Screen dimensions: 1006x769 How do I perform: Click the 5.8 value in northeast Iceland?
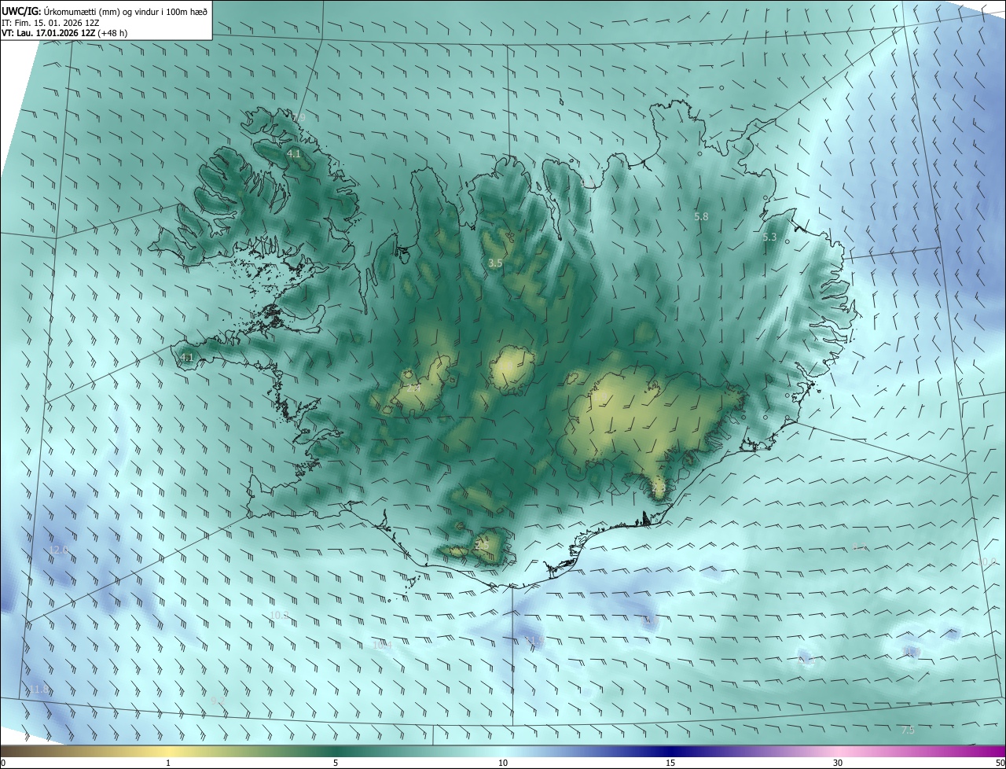pos(701,215)
